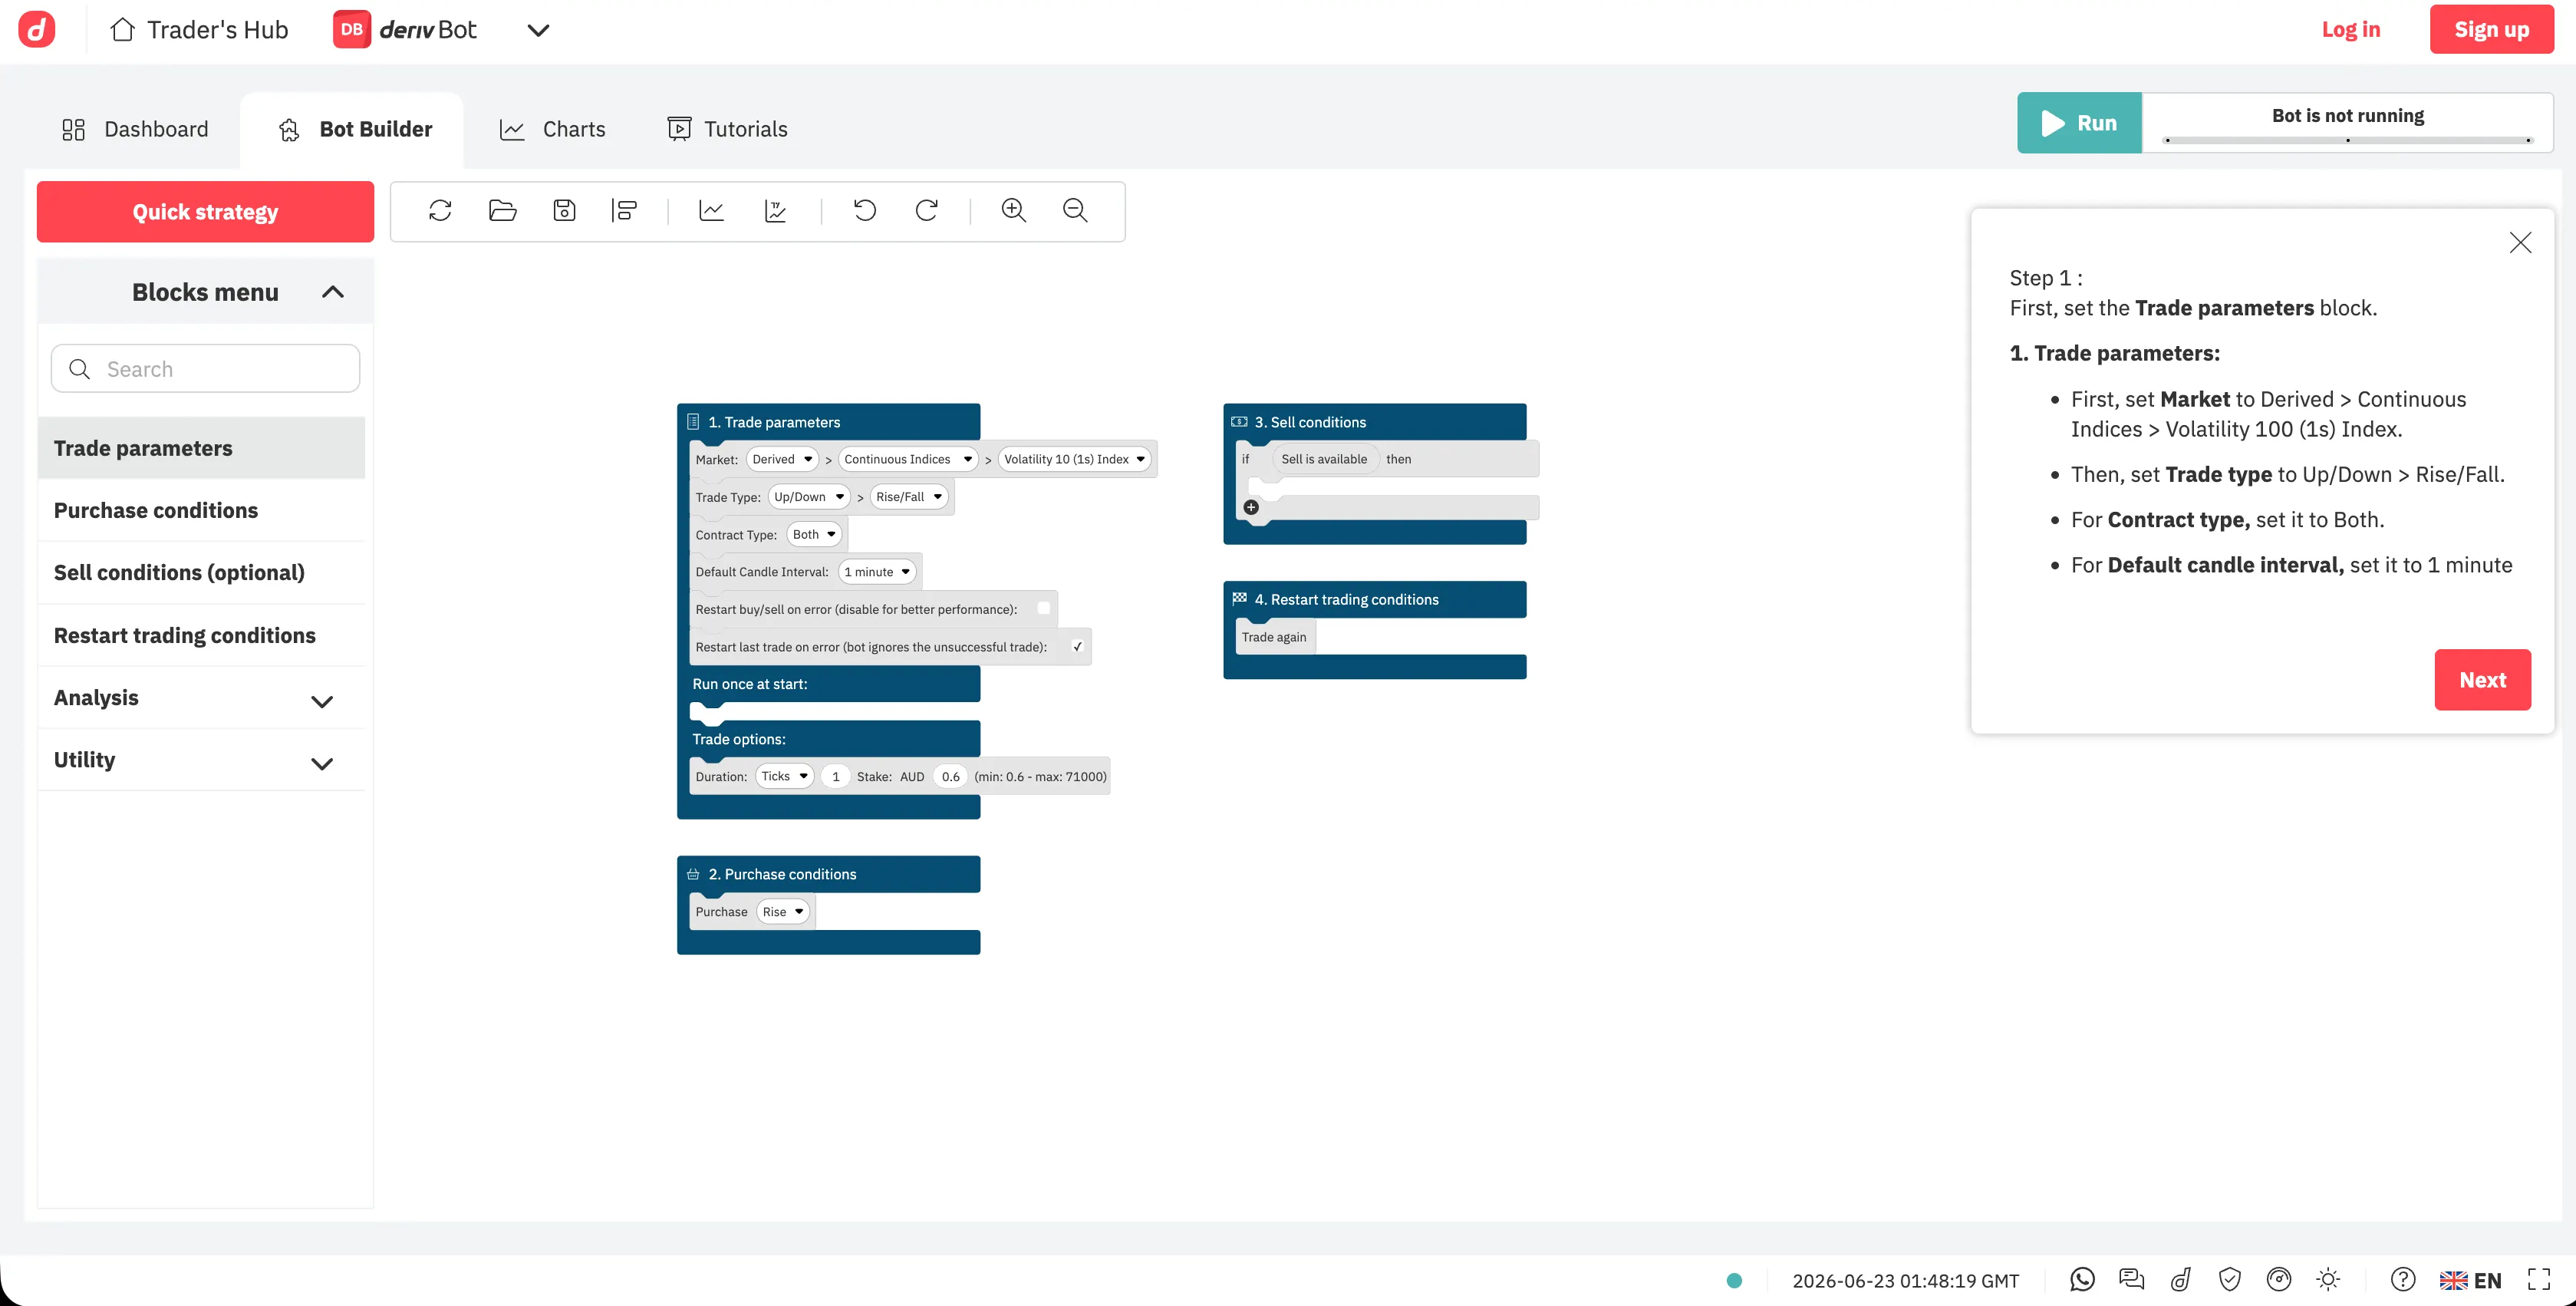Click the green network status dot
2576x1306 pixels.
[1735, 1280]
